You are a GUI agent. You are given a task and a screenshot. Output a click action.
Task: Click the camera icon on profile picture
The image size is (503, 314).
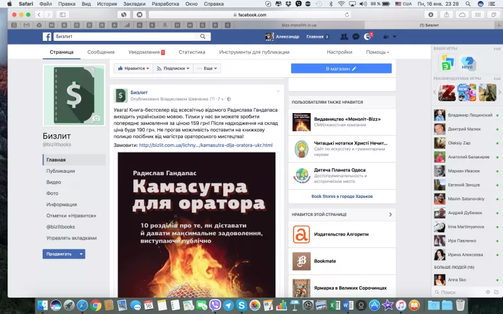click(96, 118)
